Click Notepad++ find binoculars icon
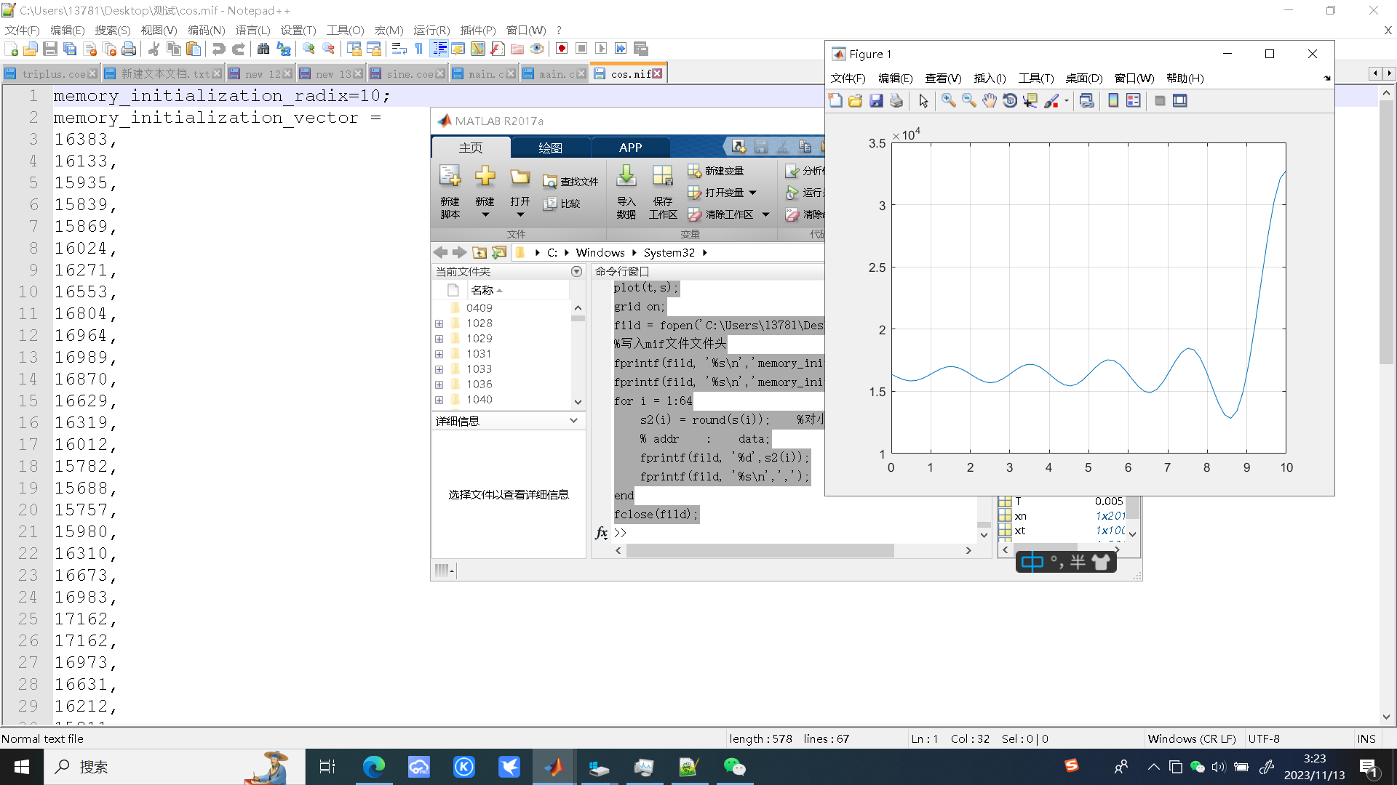The image size is (1397, 785). 263,49
